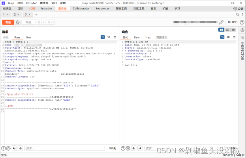Toggle response word-wrap icon
Image resolution: width=246 pixels, height=158 pixels.
coord(222,37)
